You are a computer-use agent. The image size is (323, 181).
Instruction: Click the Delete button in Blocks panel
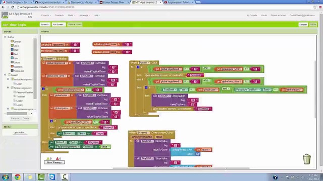pyautogui.click(x=26, y=119)
